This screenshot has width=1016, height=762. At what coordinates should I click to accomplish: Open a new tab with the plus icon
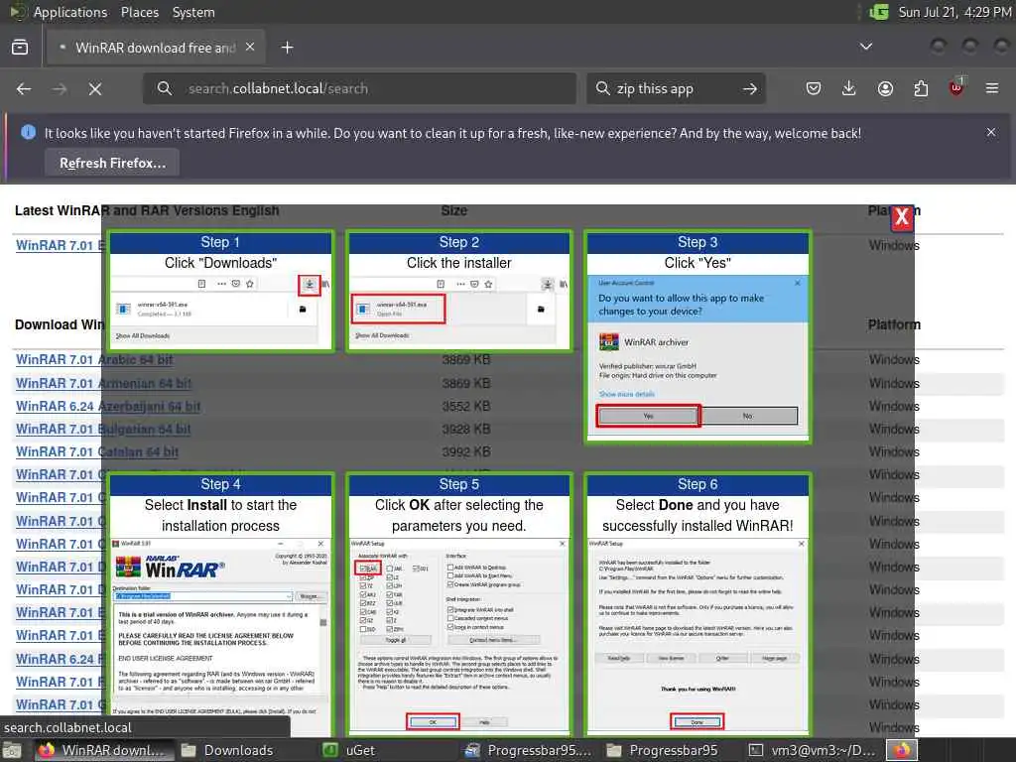coord(287,48)
